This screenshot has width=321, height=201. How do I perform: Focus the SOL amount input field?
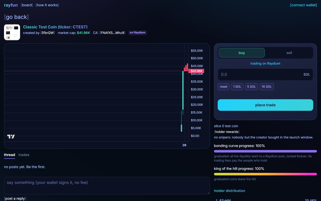(265, 75)
